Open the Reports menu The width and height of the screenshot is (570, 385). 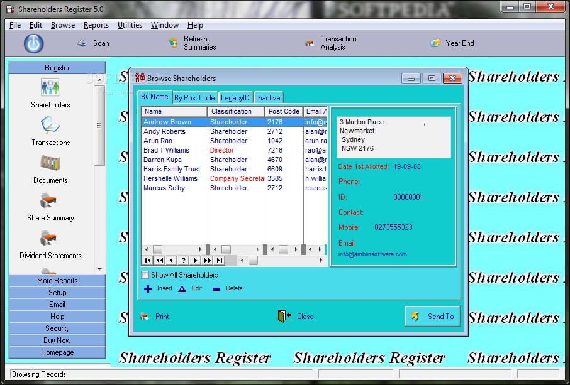(x=96, y=25)
